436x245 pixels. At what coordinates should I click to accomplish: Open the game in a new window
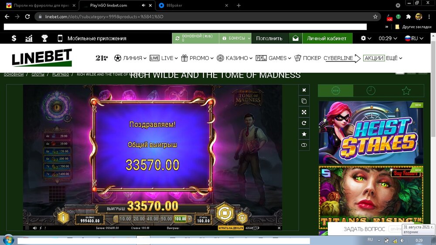click(304, 101)
